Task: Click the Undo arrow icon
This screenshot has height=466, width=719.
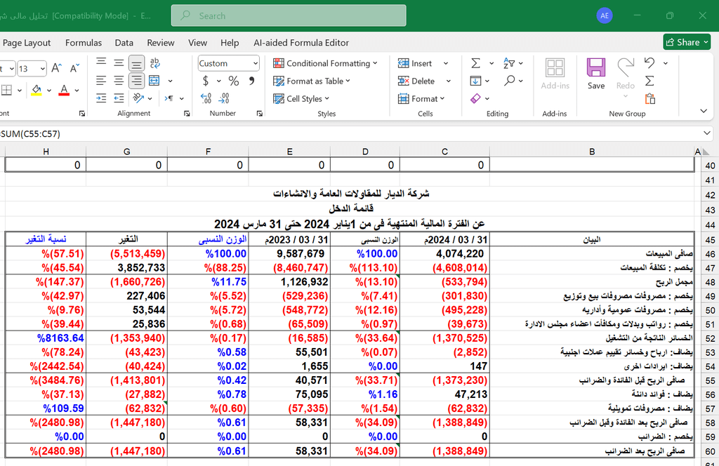Action: [x=649, y=63]
